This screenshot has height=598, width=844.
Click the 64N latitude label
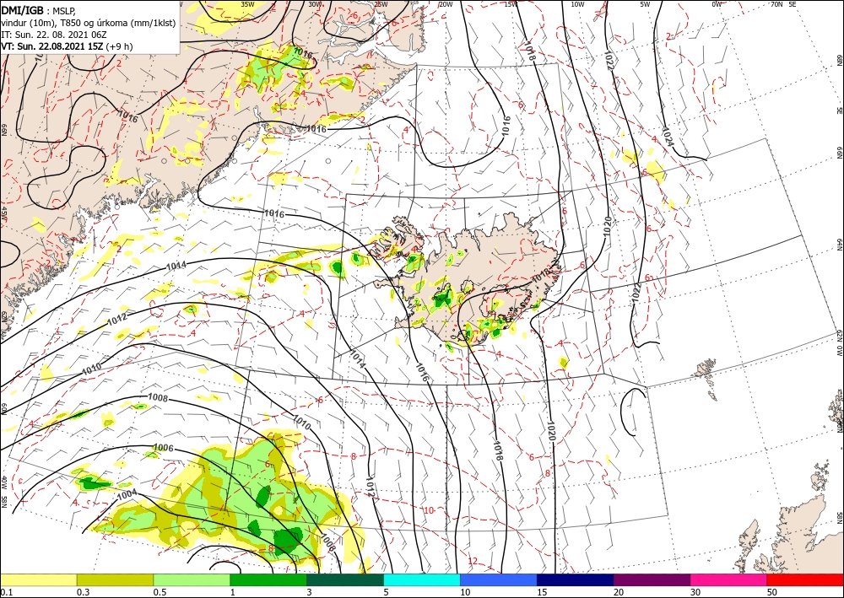coord(839,245)
